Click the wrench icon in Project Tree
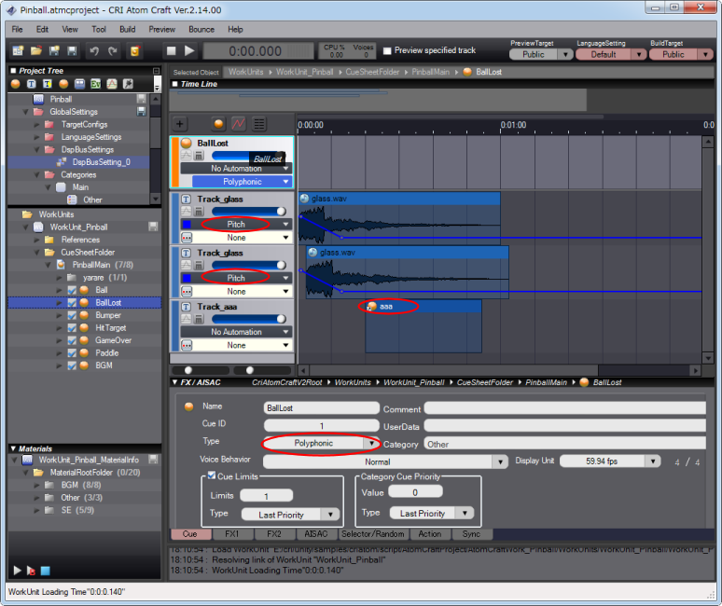This screenshot has width=722, height=606. tap(127, 84)
